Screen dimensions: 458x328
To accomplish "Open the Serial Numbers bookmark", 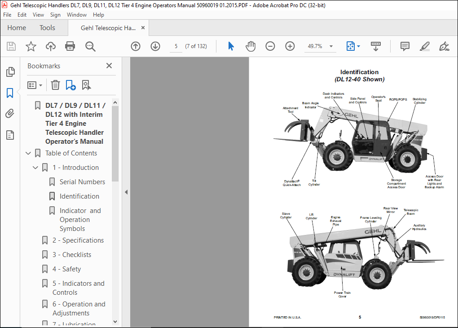I will (82, 182).
